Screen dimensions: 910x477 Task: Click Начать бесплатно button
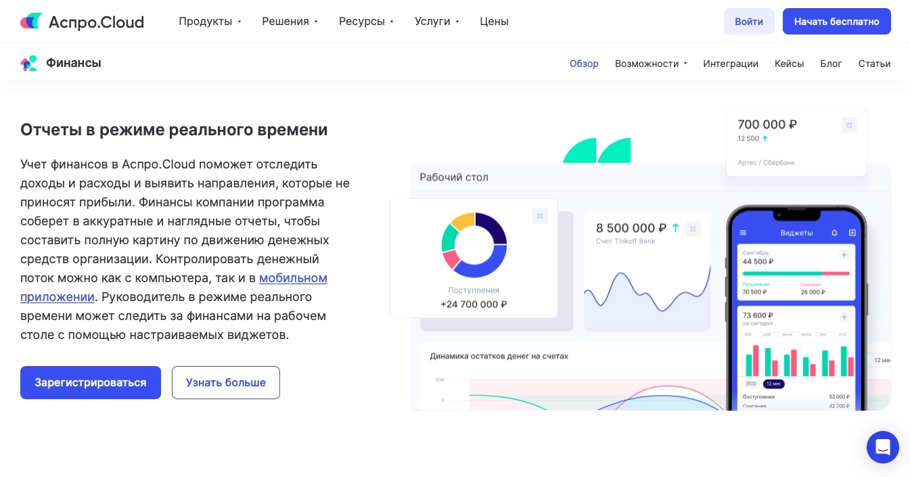tap(837, 22)
